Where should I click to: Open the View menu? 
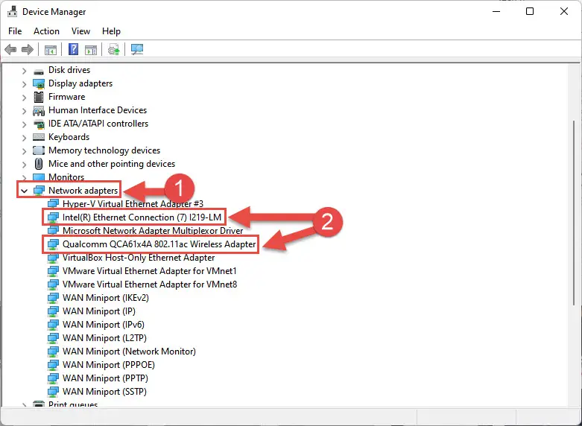tap(80, 31)
